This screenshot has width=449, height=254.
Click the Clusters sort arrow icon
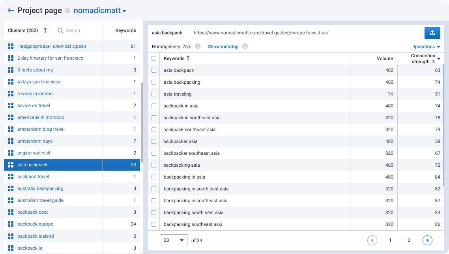coord(45,30)
